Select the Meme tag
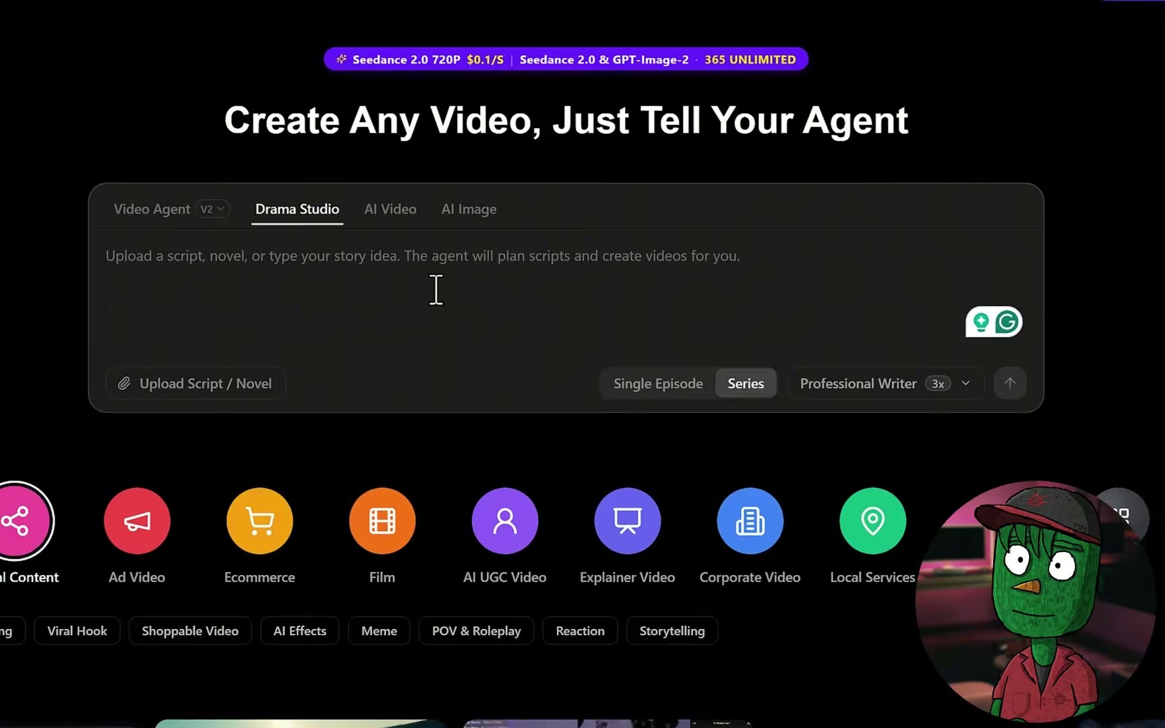This screenshot has width=1165, height=728. [x=379, y=631]
